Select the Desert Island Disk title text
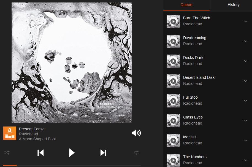Screen dimensions: 252x167 (x=199, y=77)
